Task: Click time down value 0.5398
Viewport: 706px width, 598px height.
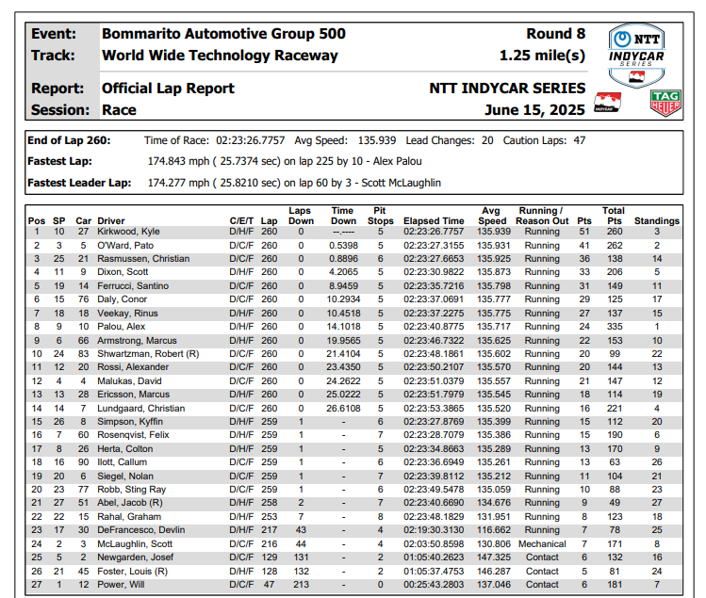Action: (343, 246)
